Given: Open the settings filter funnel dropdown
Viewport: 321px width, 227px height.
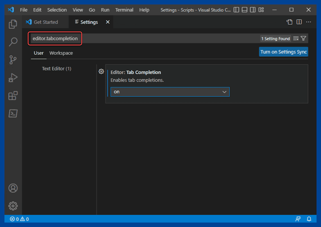Looking at the screenshot, I should tap(303, 38).
